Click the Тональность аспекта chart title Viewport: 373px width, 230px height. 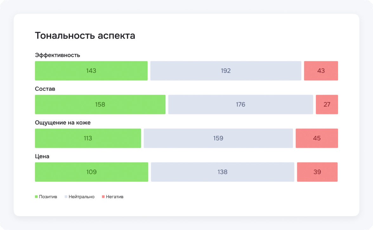point(85,36)
